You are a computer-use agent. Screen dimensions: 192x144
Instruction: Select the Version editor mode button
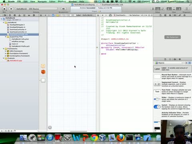[x=163, y=9]
